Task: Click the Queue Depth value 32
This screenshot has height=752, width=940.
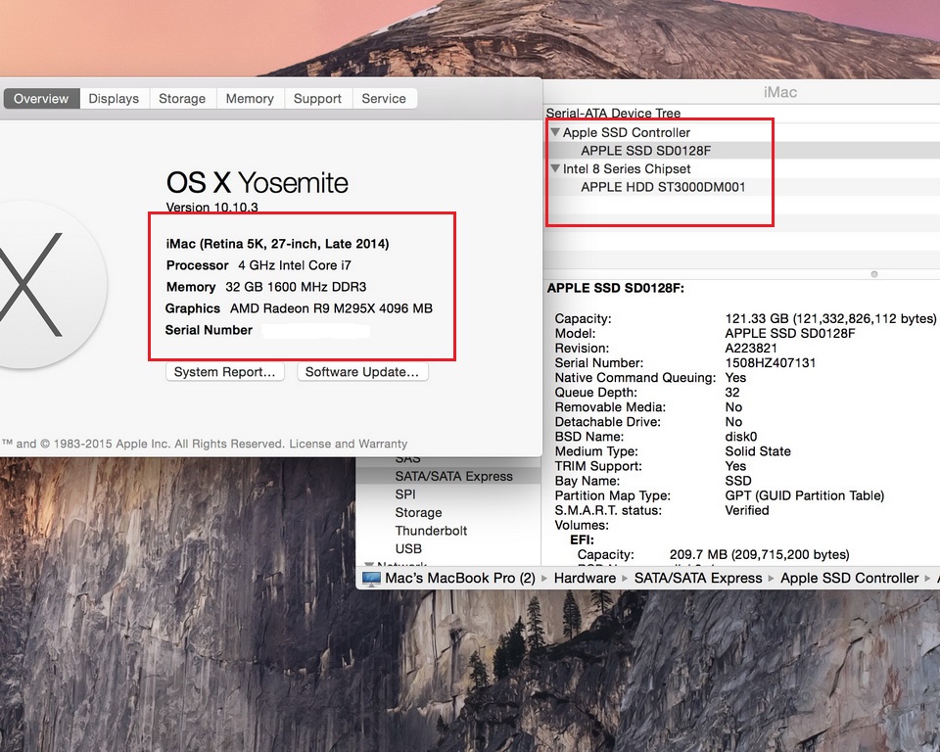Action: click(732, 393)
